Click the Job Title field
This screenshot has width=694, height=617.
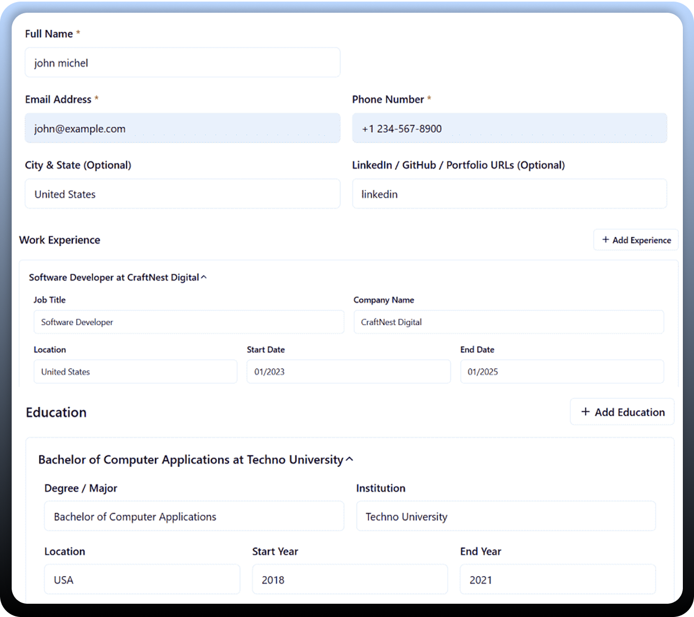click(189, 322)
